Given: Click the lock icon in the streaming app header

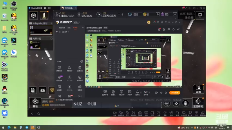Looking at the screenshot, I should coord(164,29).
